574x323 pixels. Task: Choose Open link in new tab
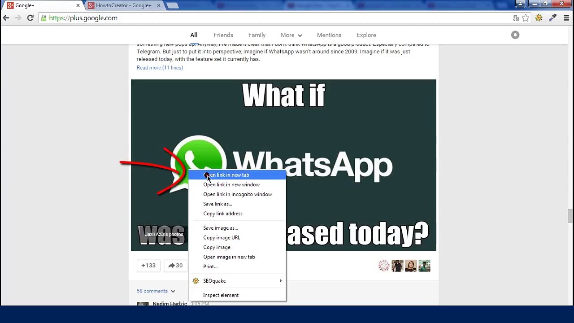point(237,175)
